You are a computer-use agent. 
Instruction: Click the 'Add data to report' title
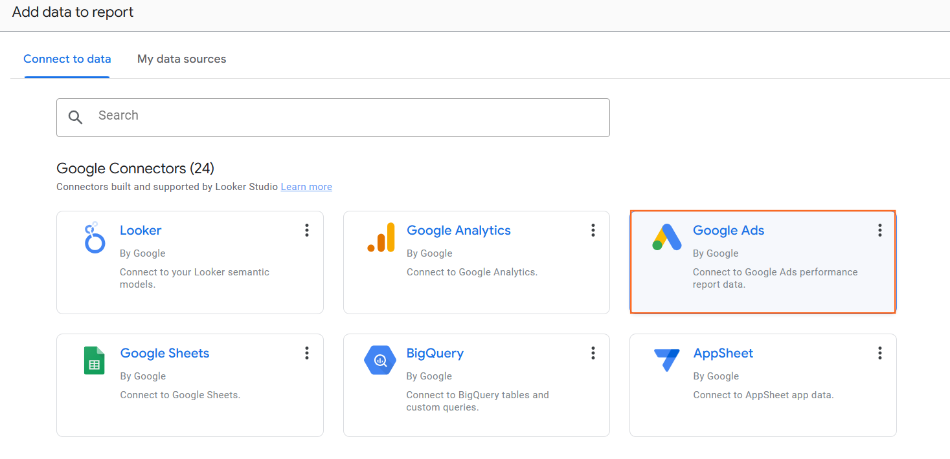tap(73, 12)
